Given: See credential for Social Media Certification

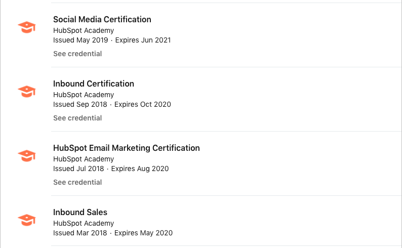Looking at the screenshot, I should [x=77, y=54].
